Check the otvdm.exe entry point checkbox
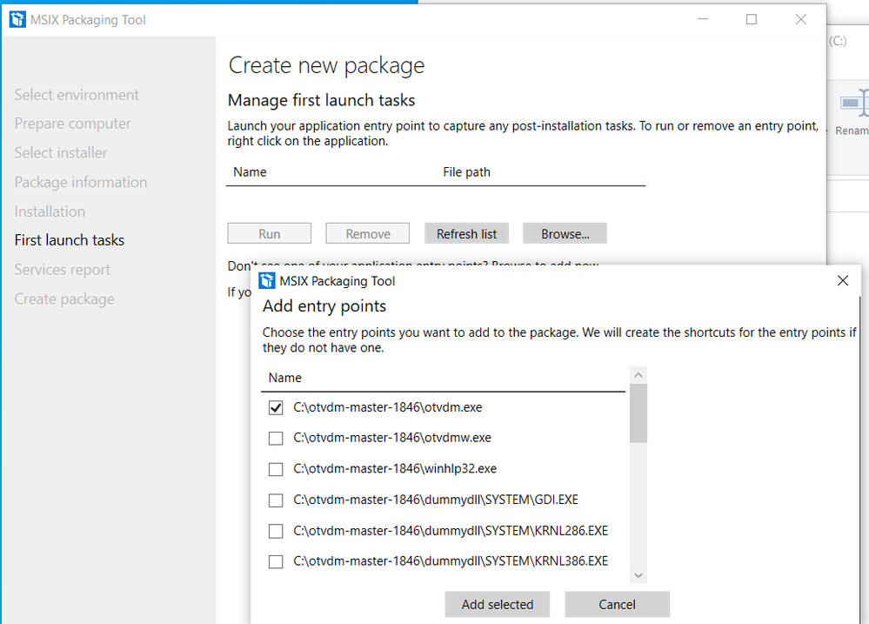The height and width of the screenshot is (624, 869). (x=276, y=407)
